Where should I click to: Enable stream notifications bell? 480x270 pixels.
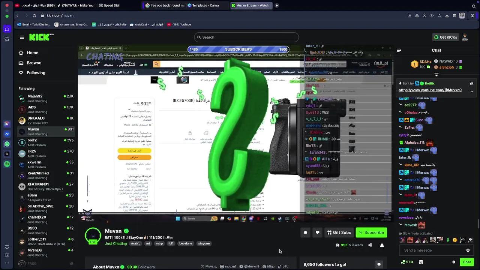(305, 232)
